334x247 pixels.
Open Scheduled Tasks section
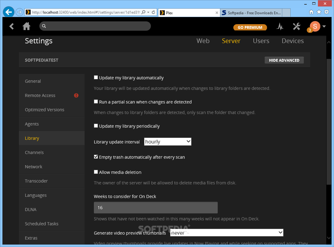tap(52, 224)
